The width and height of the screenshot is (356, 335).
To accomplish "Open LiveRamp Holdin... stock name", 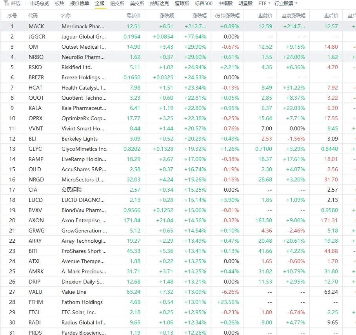I will tap(84, 159).
